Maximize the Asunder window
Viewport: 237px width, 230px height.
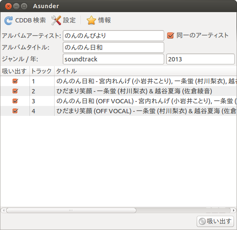(x=24, y=6)
